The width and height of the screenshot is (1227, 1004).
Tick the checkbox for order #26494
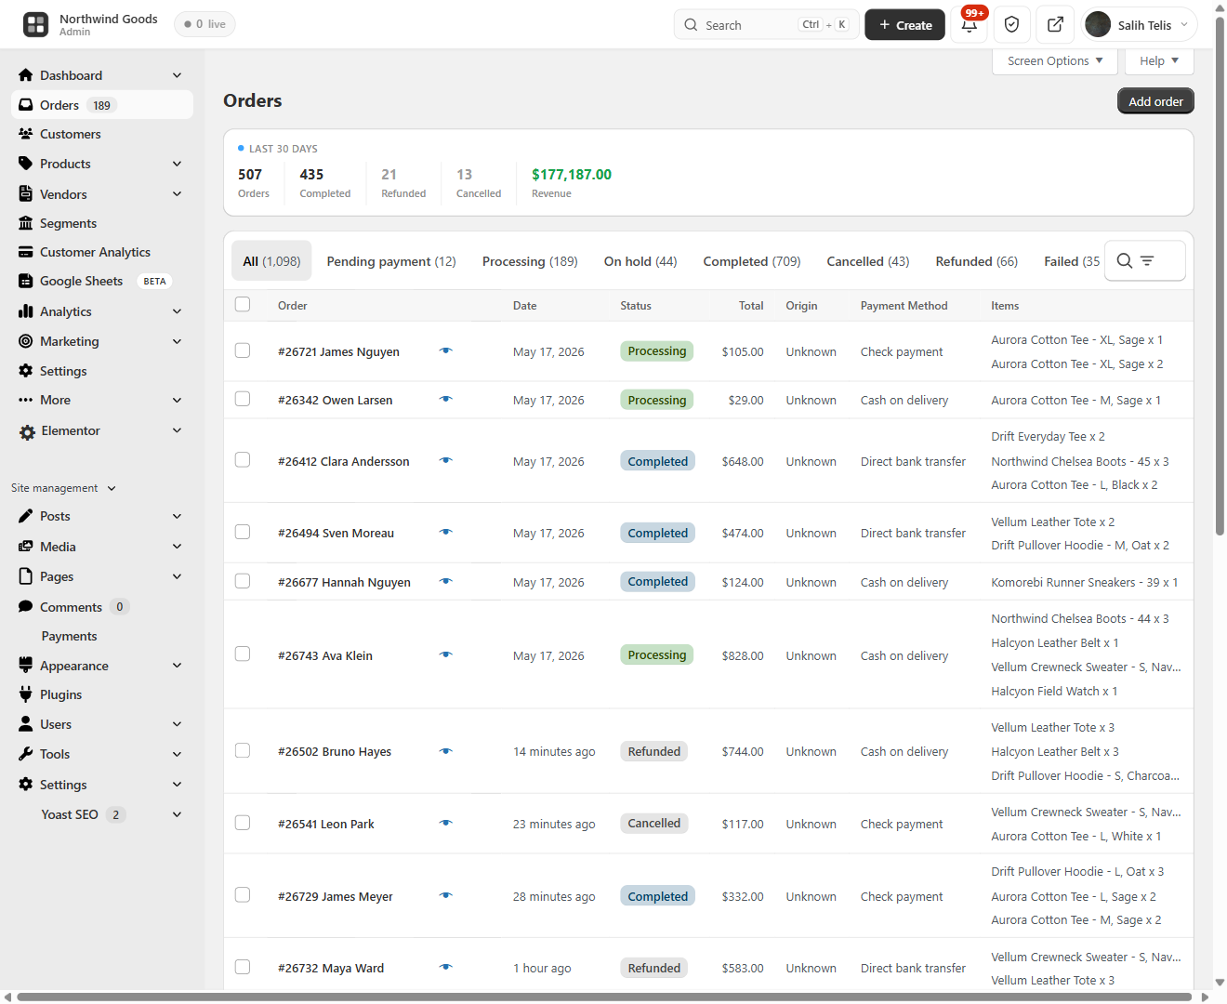[243, 532]
